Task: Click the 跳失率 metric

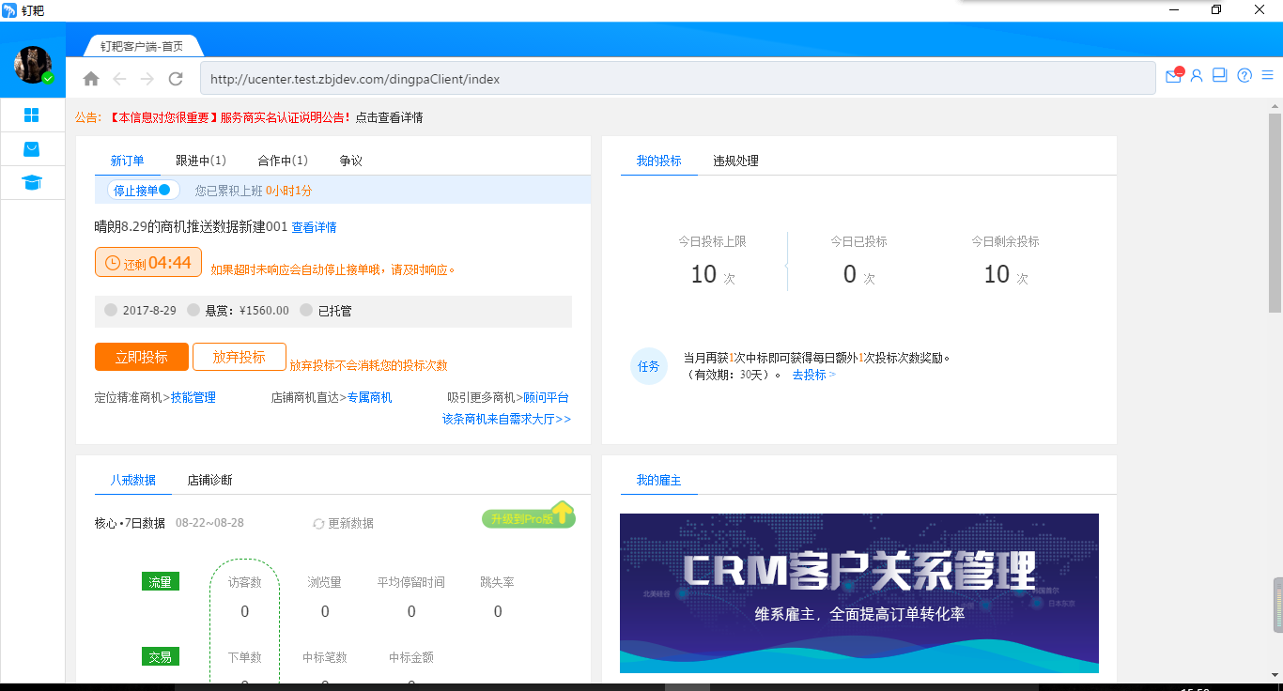Action: [x=498, y=596]
